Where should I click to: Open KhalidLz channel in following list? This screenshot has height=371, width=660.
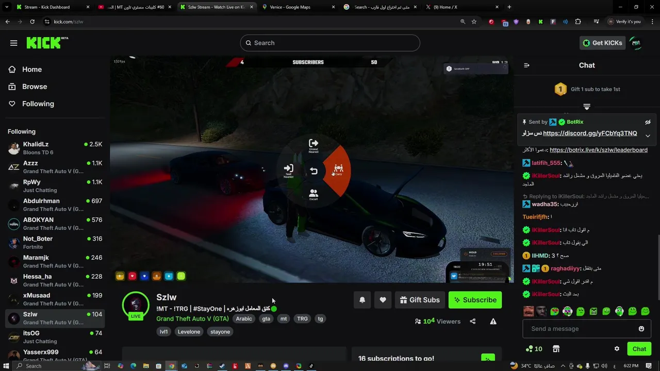(x=55, y=148)
